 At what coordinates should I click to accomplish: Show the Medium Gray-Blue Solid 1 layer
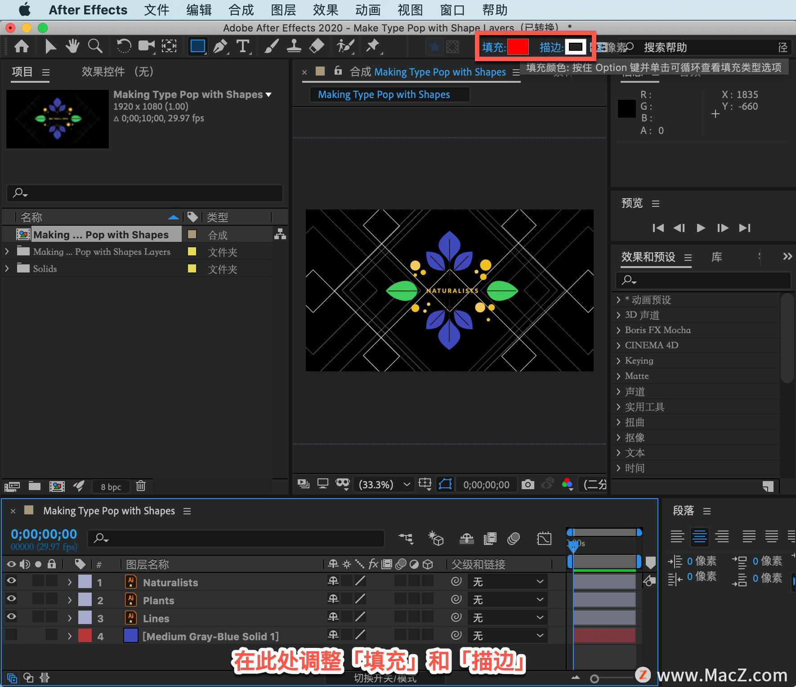(11, 634)
